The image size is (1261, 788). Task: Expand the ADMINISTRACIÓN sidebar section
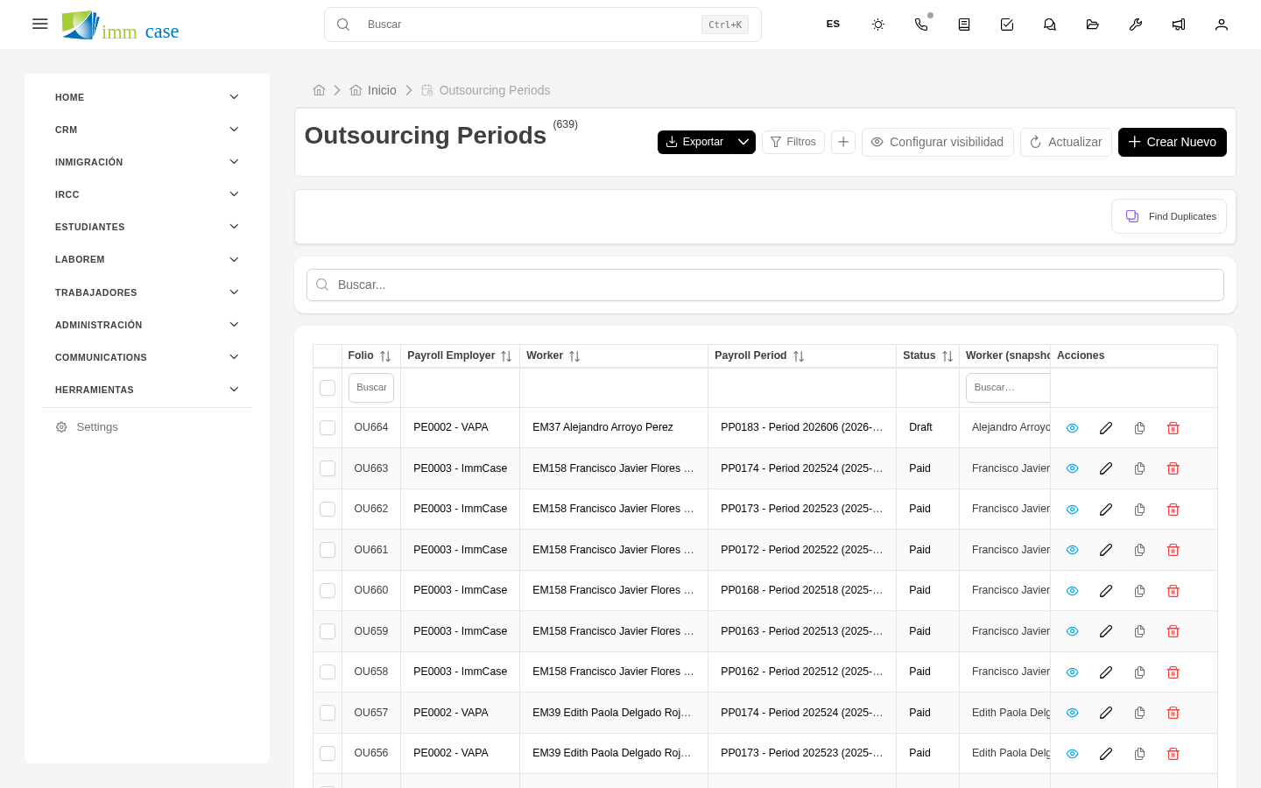[146, 325]
